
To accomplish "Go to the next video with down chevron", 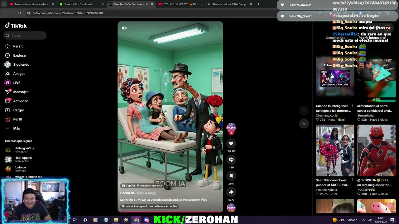I will 304,124.
